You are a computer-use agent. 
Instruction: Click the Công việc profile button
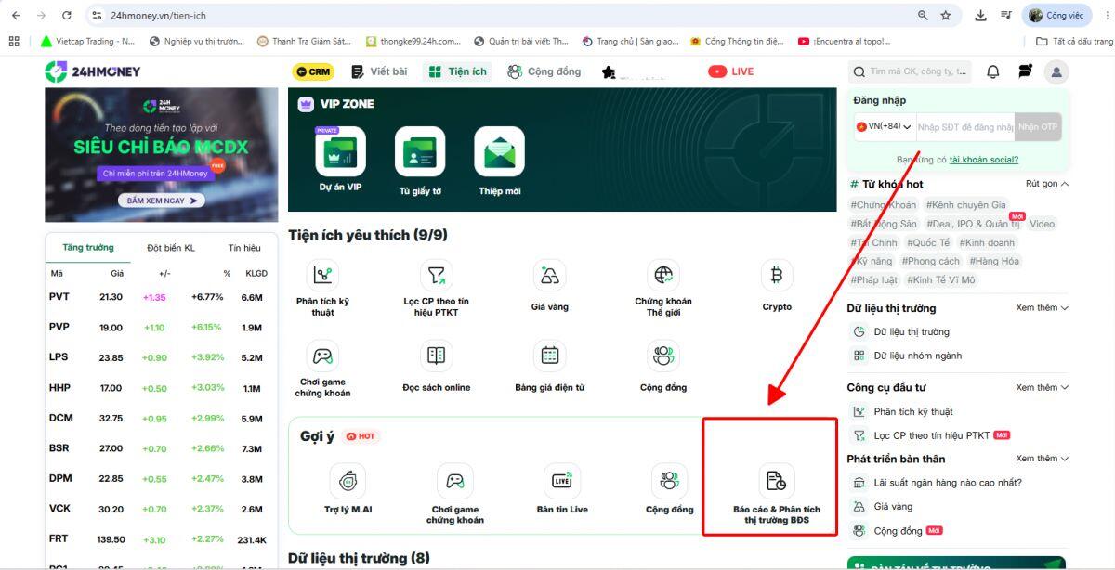[1057, 16]
